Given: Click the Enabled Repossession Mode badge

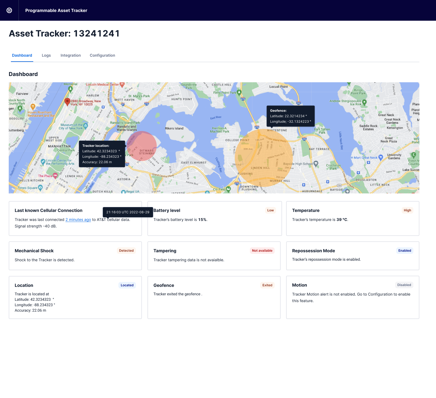Looking at the screenshot, I should pos(405,251).
